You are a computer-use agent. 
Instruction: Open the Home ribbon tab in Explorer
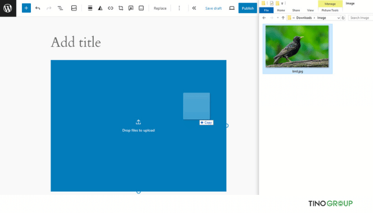click(x=281, y=10)
